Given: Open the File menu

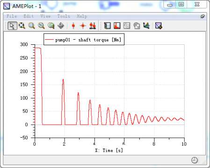Looking at the screenshot, I should tap(12, 16).
